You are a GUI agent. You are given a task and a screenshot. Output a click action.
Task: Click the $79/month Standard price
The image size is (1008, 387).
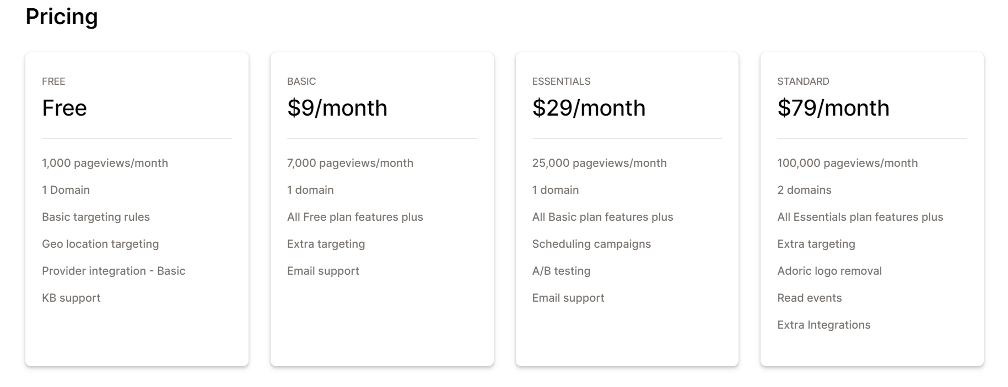[833, 108]
